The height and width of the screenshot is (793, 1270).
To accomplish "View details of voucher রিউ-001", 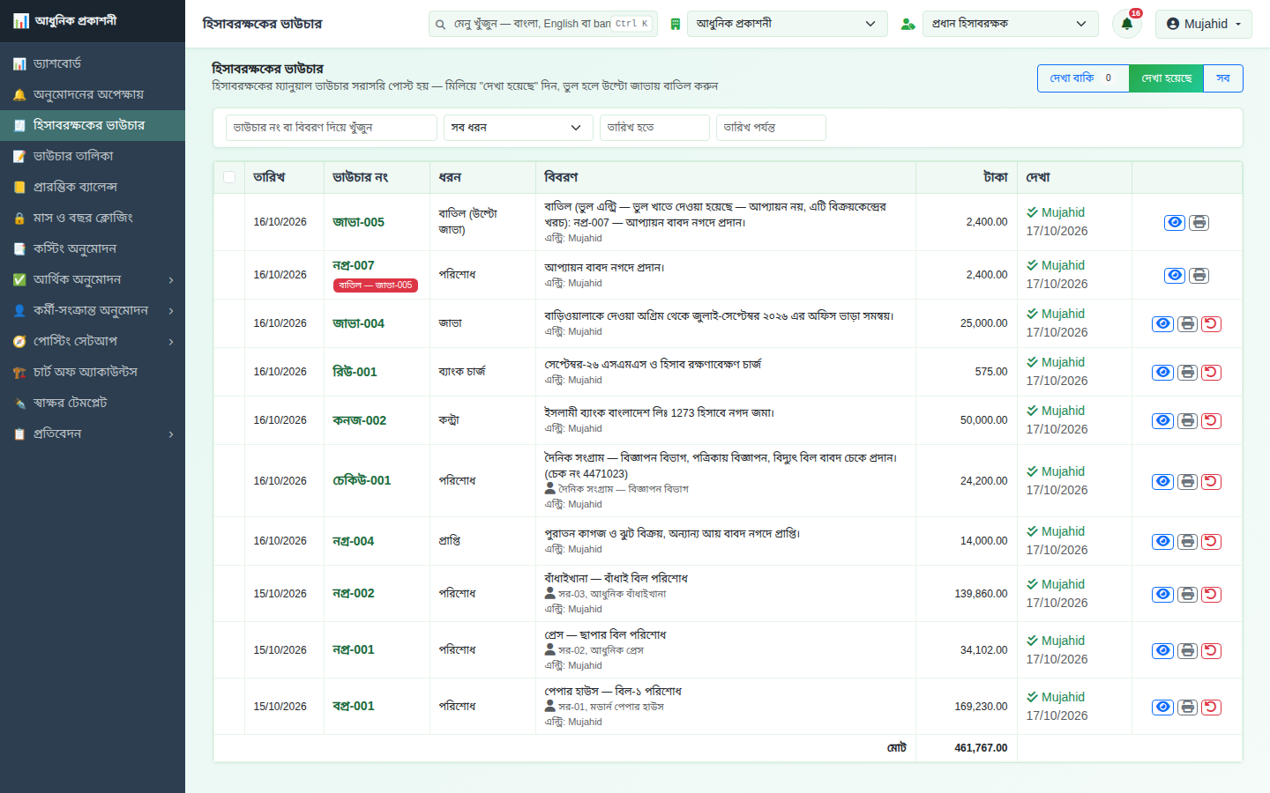I will (1163, 372).
